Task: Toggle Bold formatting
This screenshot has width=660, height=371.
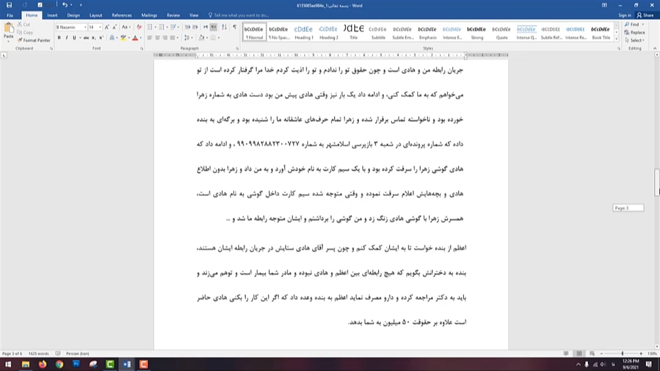Action: (59, 38)
